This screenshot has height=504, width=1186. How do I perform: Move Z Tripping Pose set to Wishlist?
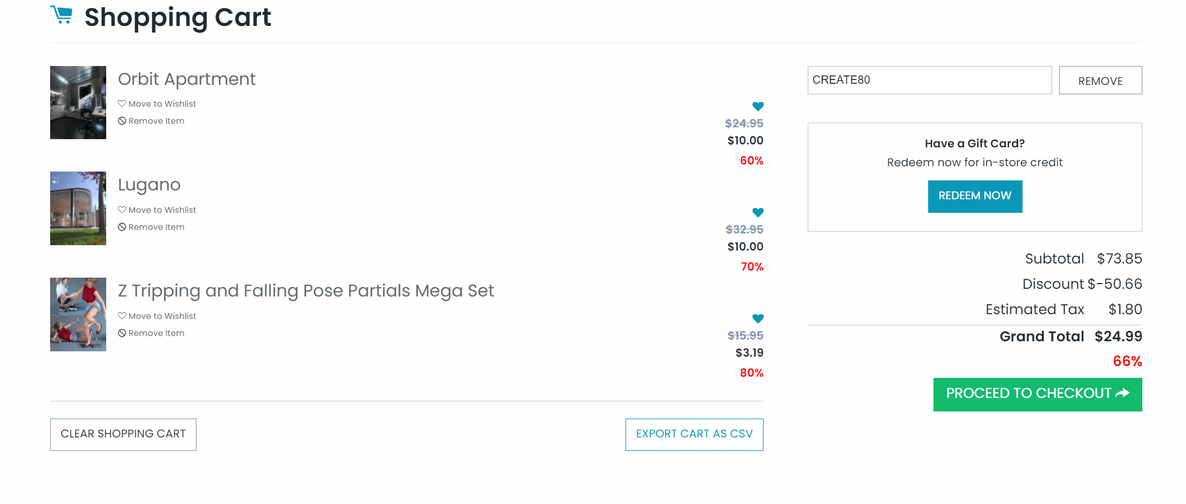[157, 316]
